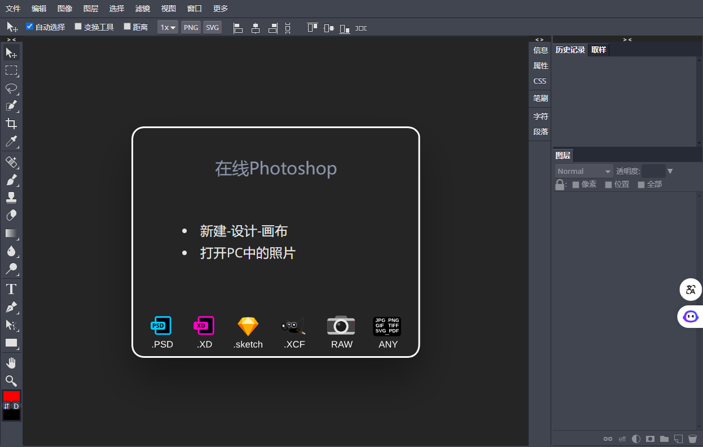703x447 pixels.
Task: Open the CSS panel
Action: (x=540, y=81)
